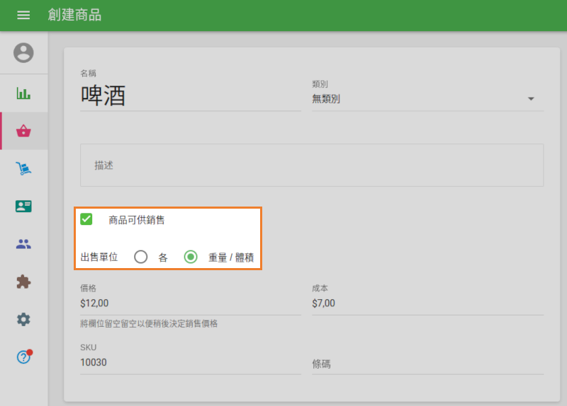Click the 價格 field with $12,00
567x406 pixels.
(191, 303)
